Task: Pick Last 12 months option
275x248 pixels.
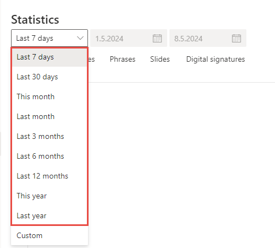Action: point(50,176)
